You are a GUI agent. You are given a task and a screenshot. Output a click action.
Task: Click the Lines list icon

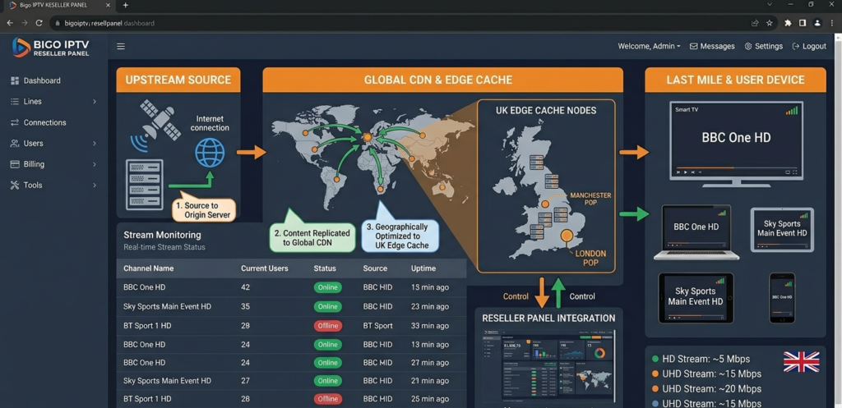point(15,101)
